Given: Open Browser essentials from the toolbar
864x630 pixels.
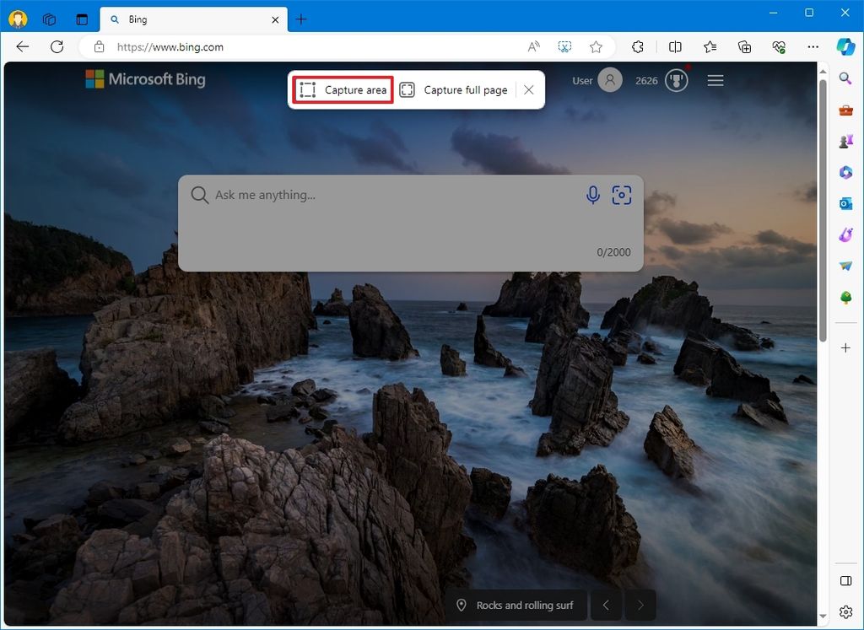Looking at the screenshot, I should [x=778, y=47].
